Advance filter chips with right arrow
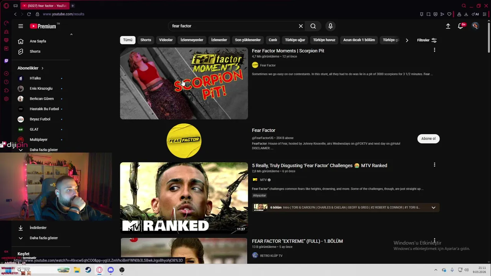 tap(407, 40)
